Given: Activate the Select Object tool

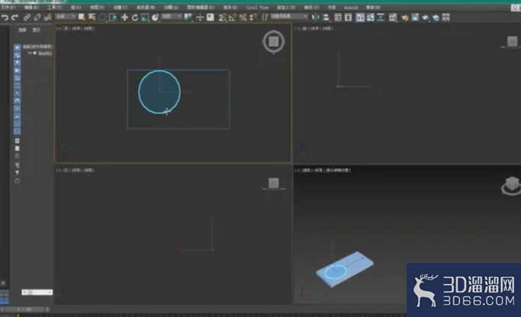Looking at the screenshot, I should tap(82, 18).
